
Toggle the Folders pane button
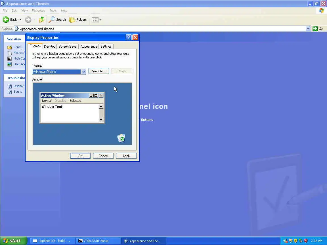pos(78,20)
